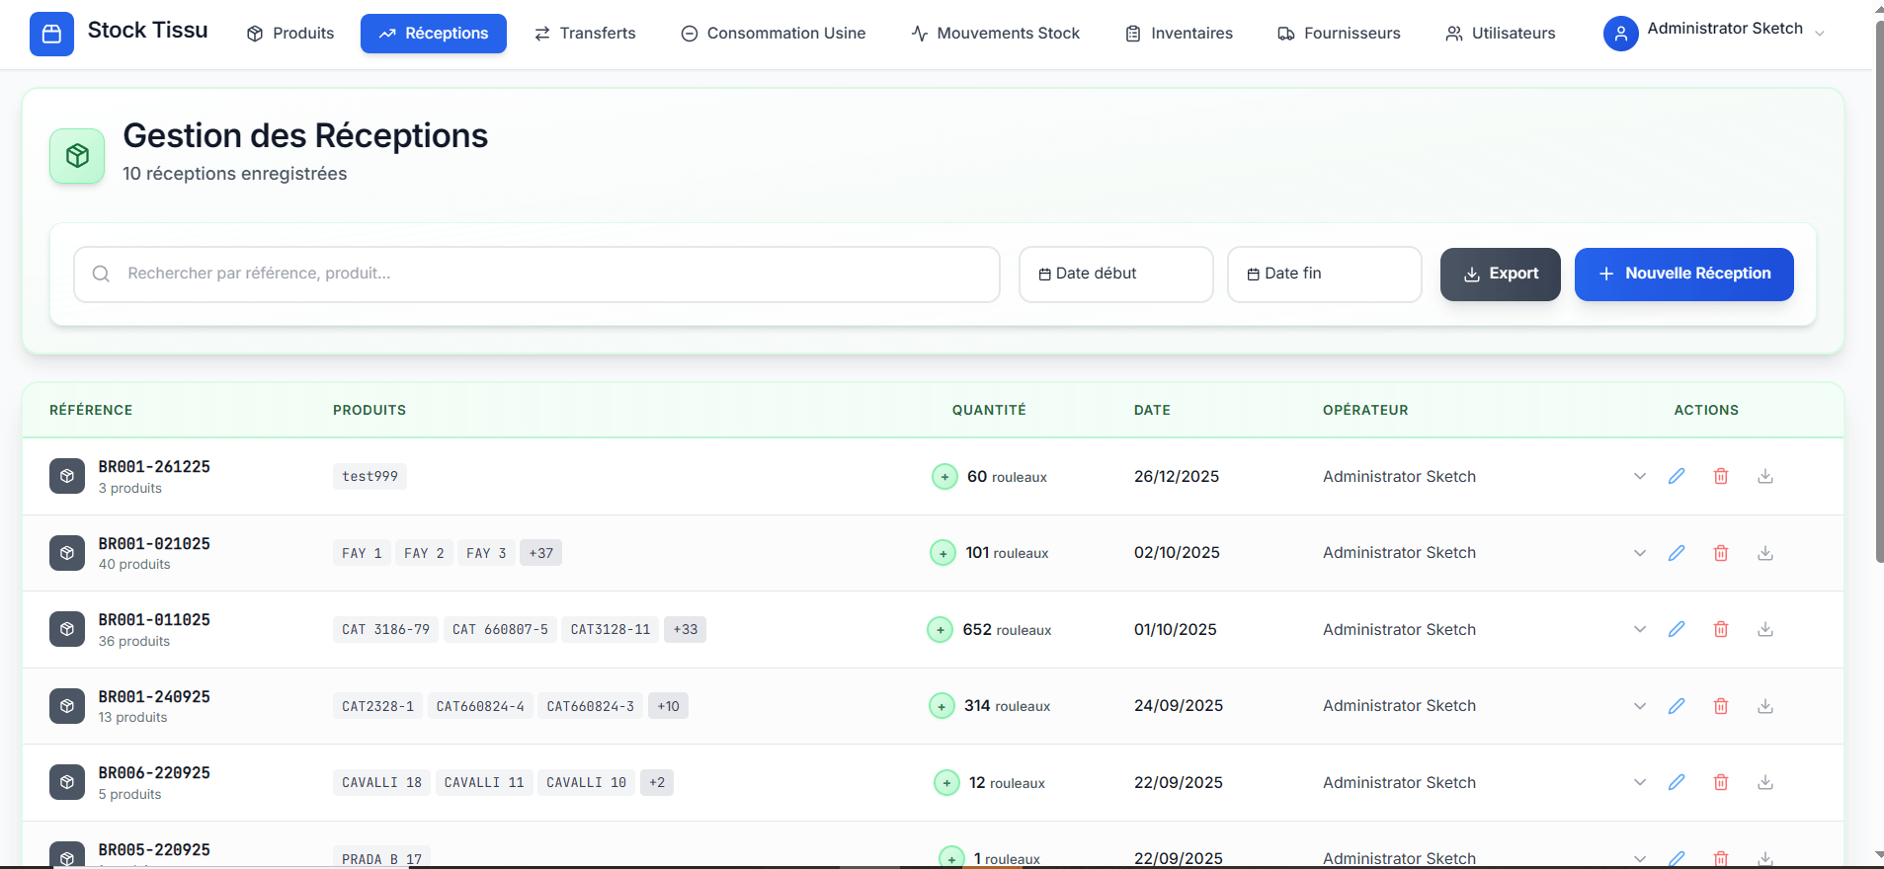The height and width of the screenshot is (869, 1884).
Task: Expand row BR006-220925 details
Action: (x=1640, y=782)
